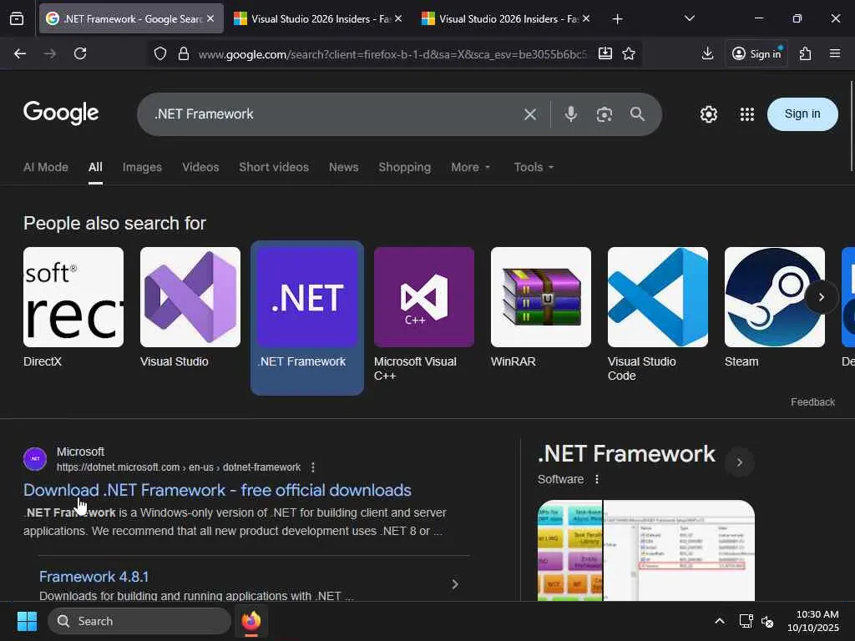This screenshot has width=855, height=641.
Task: Open more options next to Software label
Action: click(597, 479)
